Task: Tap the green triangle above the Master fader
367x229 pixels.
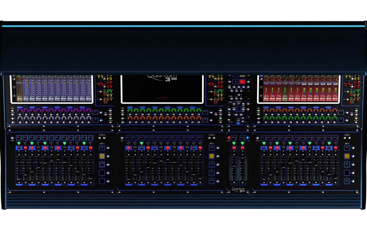Action: click(x=234, y=143)
